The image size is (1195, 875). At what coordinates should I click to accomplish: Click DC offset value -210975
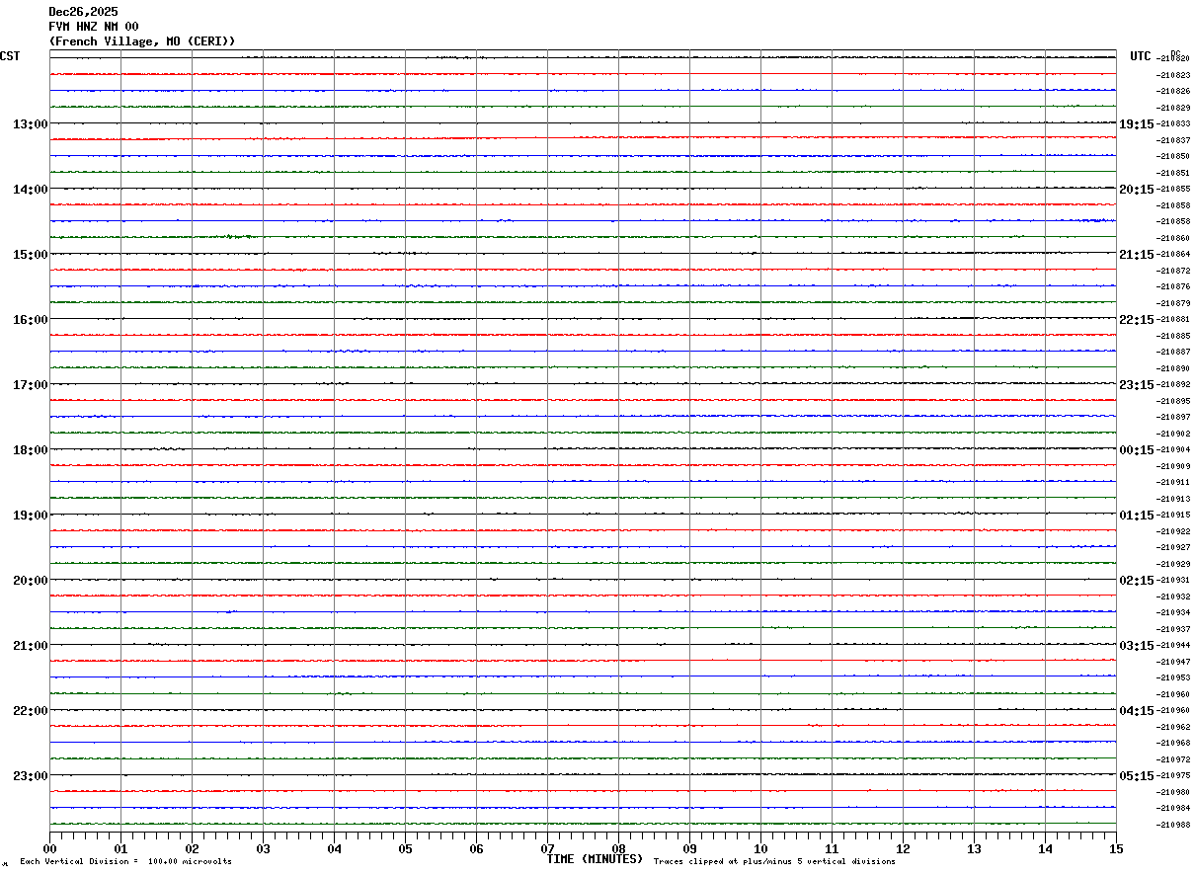click(x=1173, y=775)
